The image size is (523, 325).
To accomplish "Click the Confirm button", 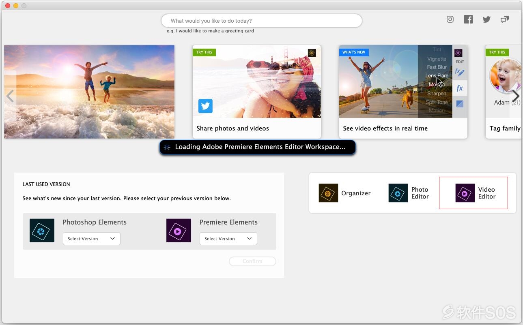I will [x=252, y=261].
